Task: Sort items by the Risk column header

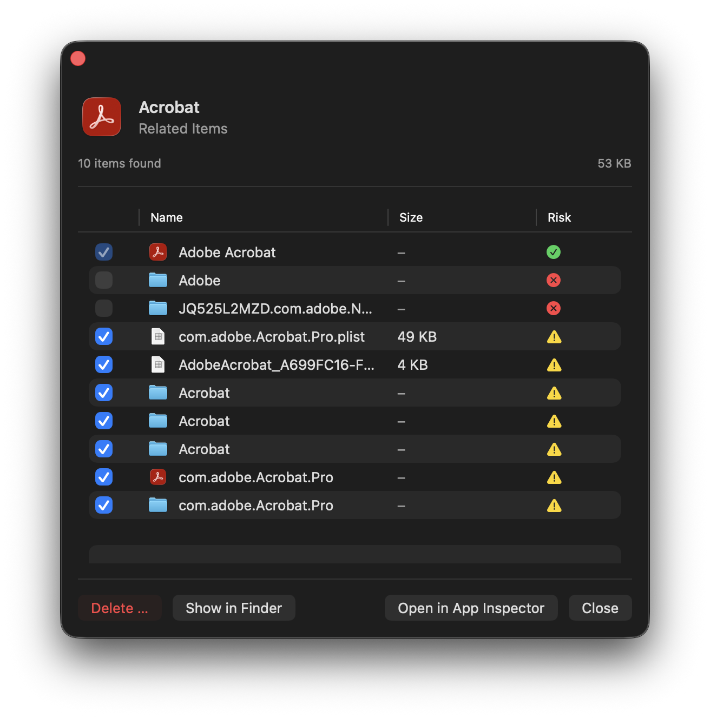Action: [559, 217]
